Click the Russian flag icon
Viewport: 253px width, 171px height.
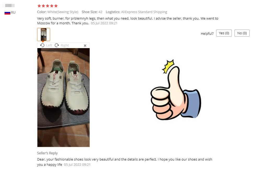pos(7,13)
